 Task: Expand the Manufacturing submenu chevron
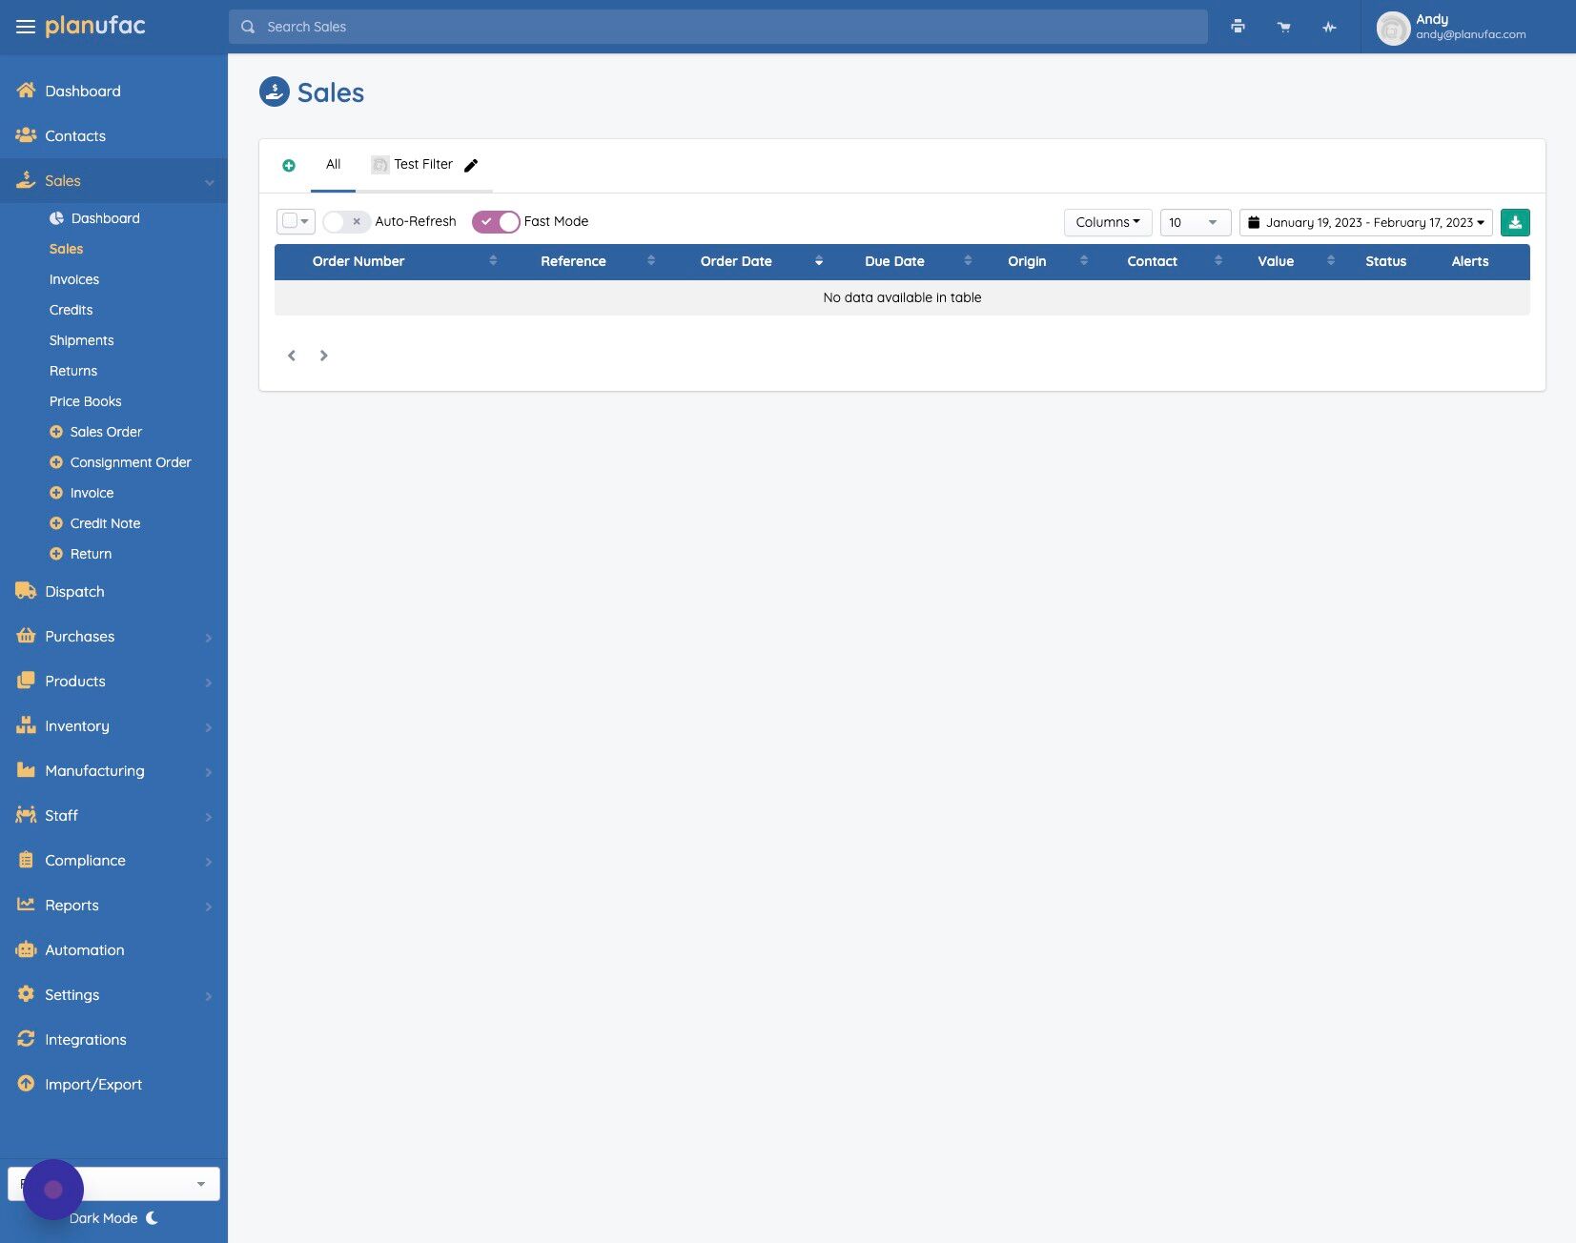[209, 772]
